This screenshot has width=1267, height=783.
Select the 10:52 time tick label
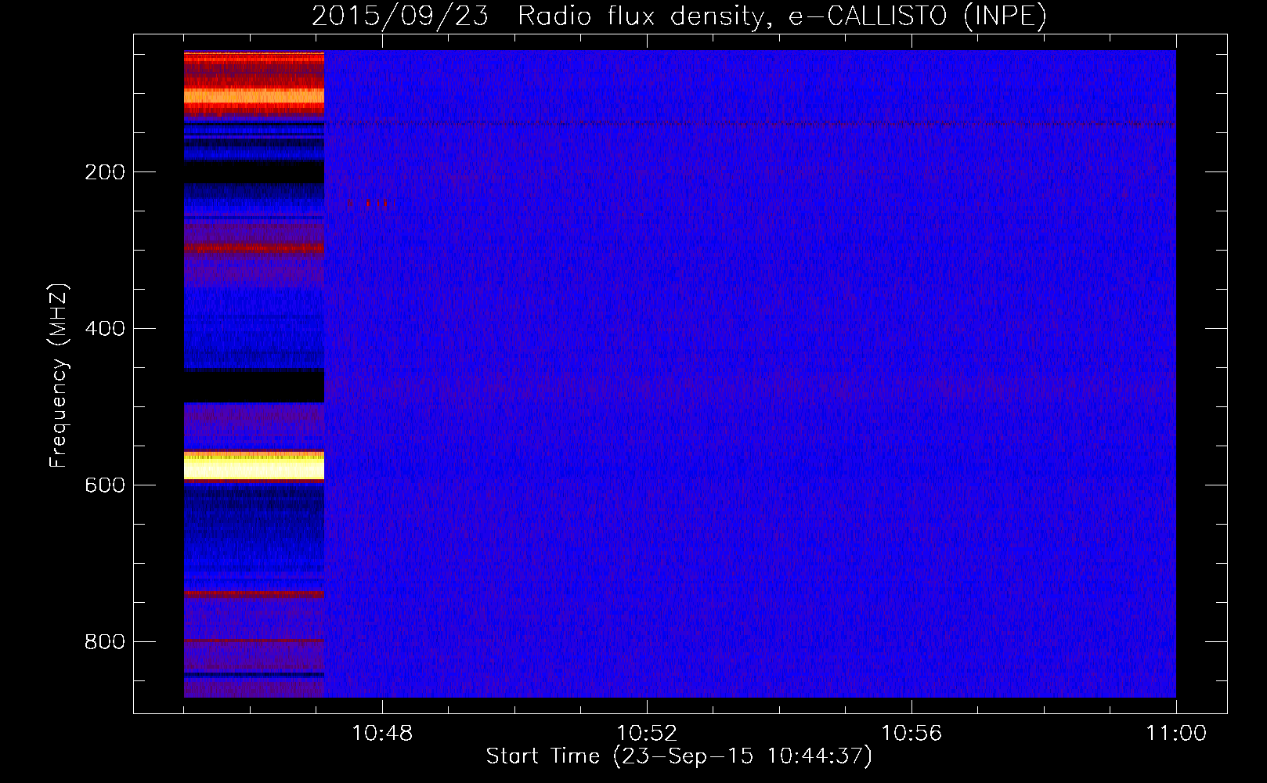coord(647,734)
